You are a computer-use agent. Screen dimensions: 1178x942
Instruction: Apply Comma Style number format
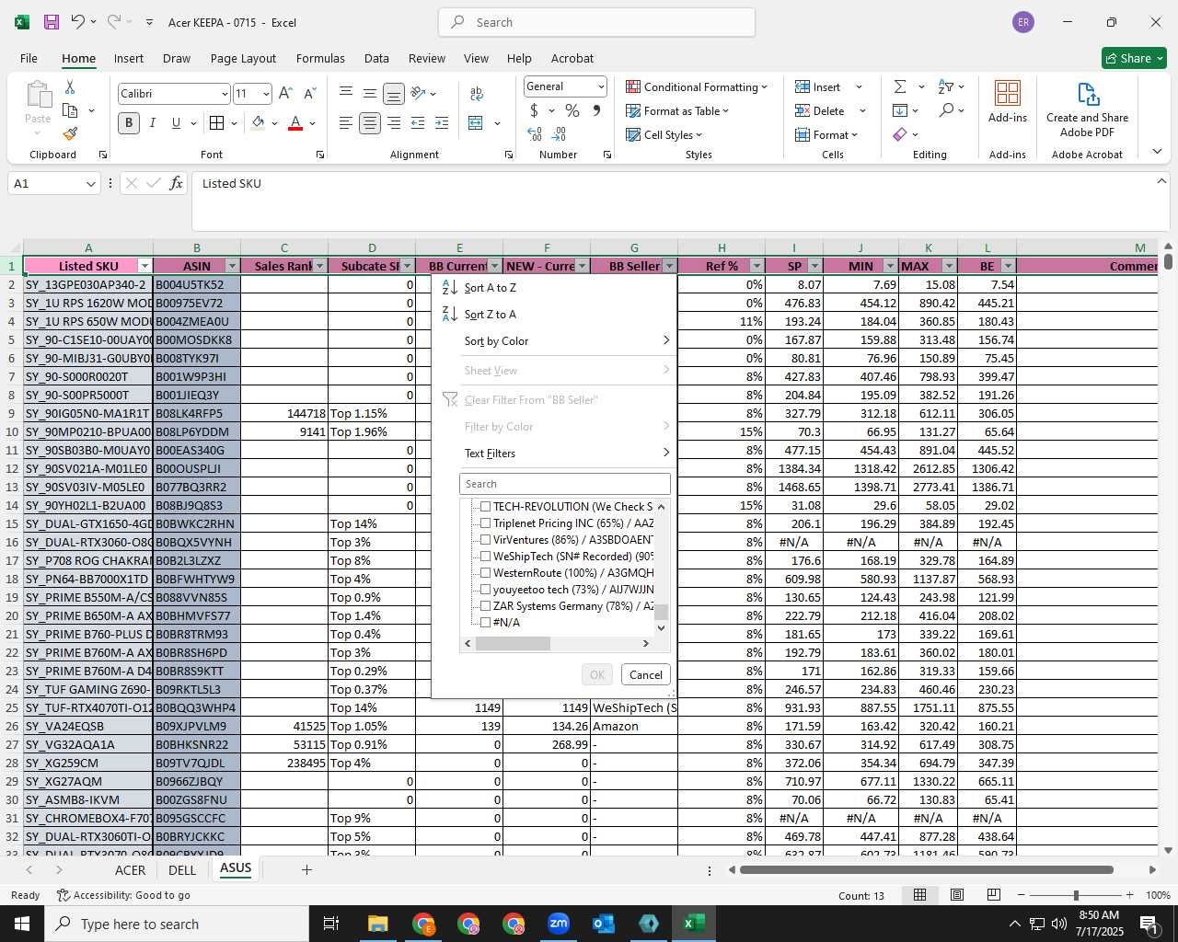tap(596, 111)
